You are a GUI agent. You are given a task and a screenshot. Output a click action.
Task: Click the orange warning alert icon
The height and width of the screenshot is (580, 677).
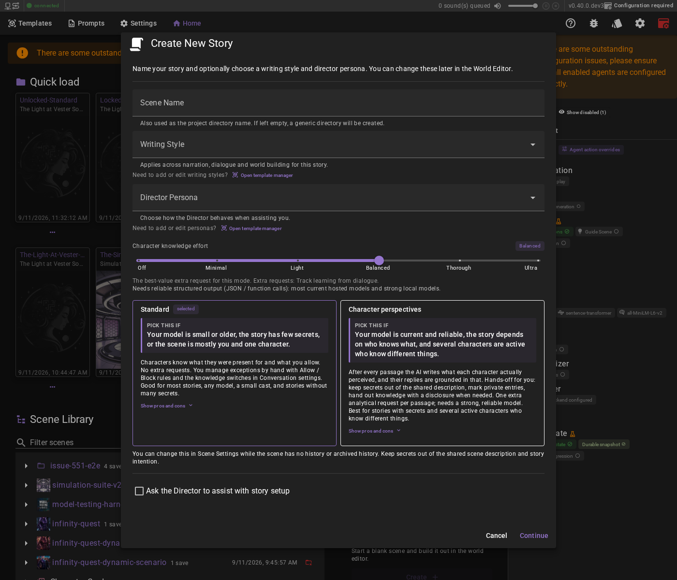click(x=22, y=53)
